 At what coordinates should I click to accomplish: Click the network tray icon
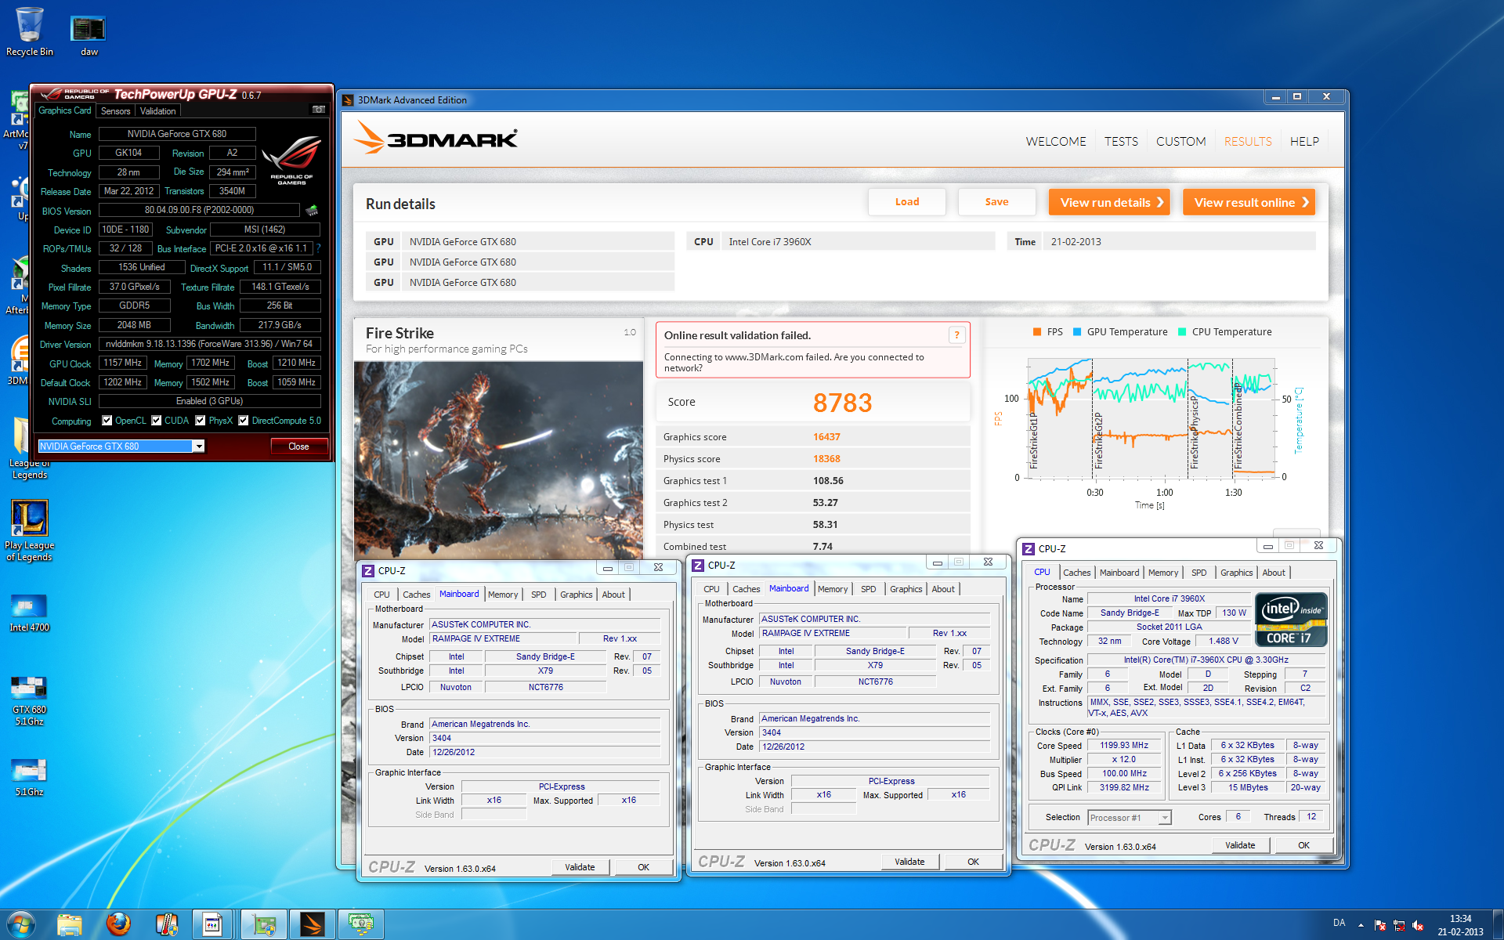1399,925
